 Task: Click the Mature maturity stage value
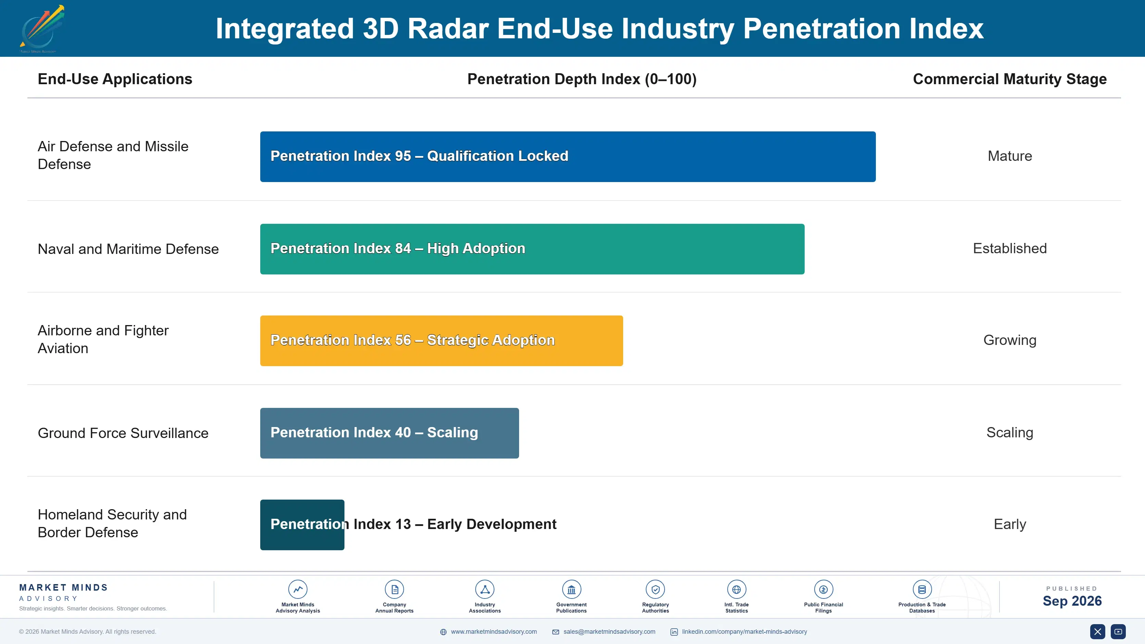point(1009,156)
